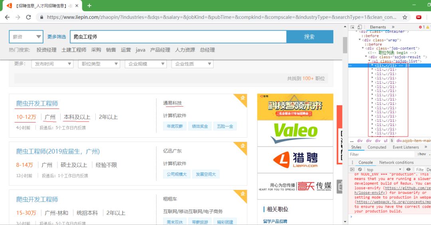Bookmark this page with the star icon
The height and width of the screenshot is (225, 431).
pyautogui.click(x=405, y=17)
